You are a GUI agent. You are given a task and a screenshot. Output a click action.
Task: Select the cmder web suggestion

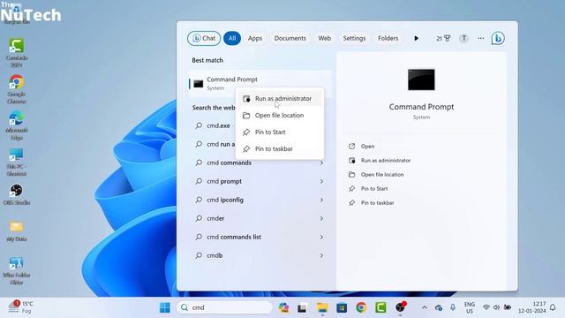click(260, 218)
